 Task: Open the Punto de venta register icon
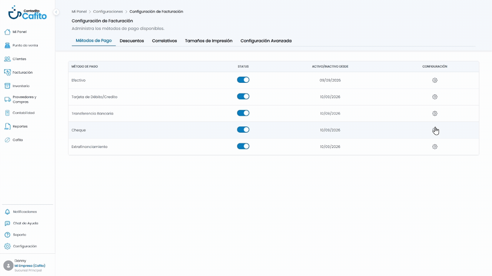click(7, 45)
